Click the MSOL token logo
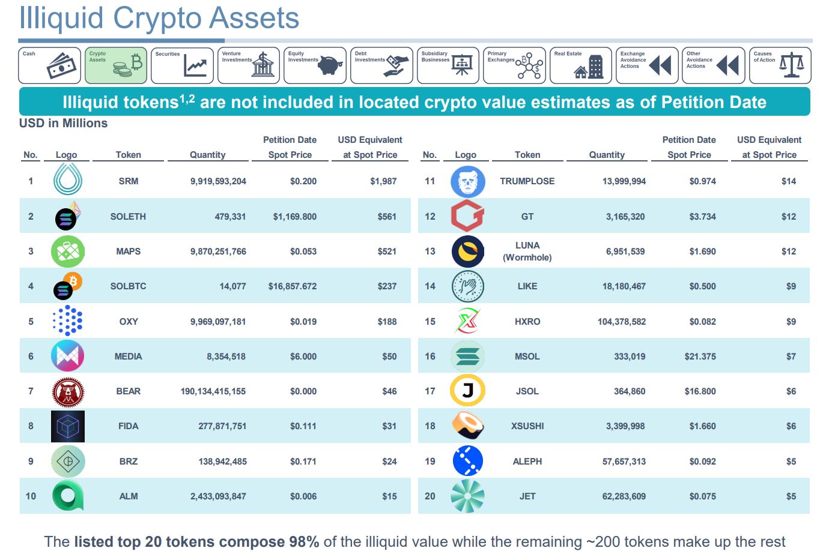The height and width of the screenshot is (557, 832). coord(467,356)
